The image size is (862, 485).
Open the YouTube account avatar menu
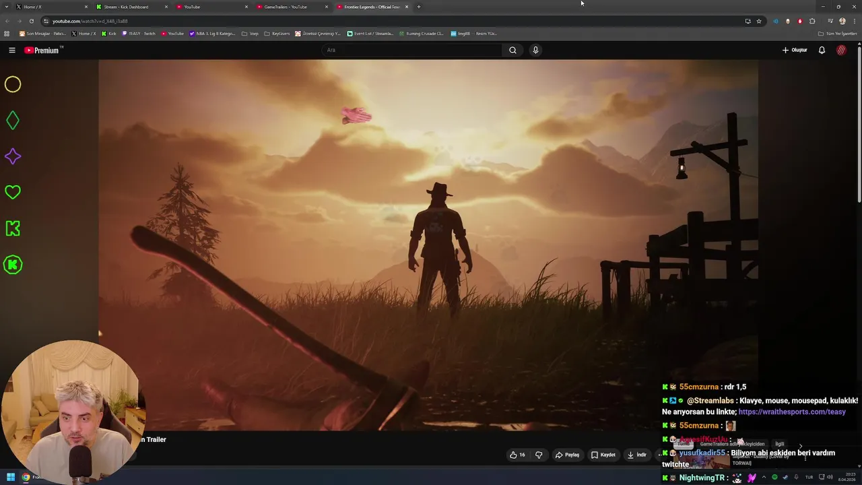[841, 50]
